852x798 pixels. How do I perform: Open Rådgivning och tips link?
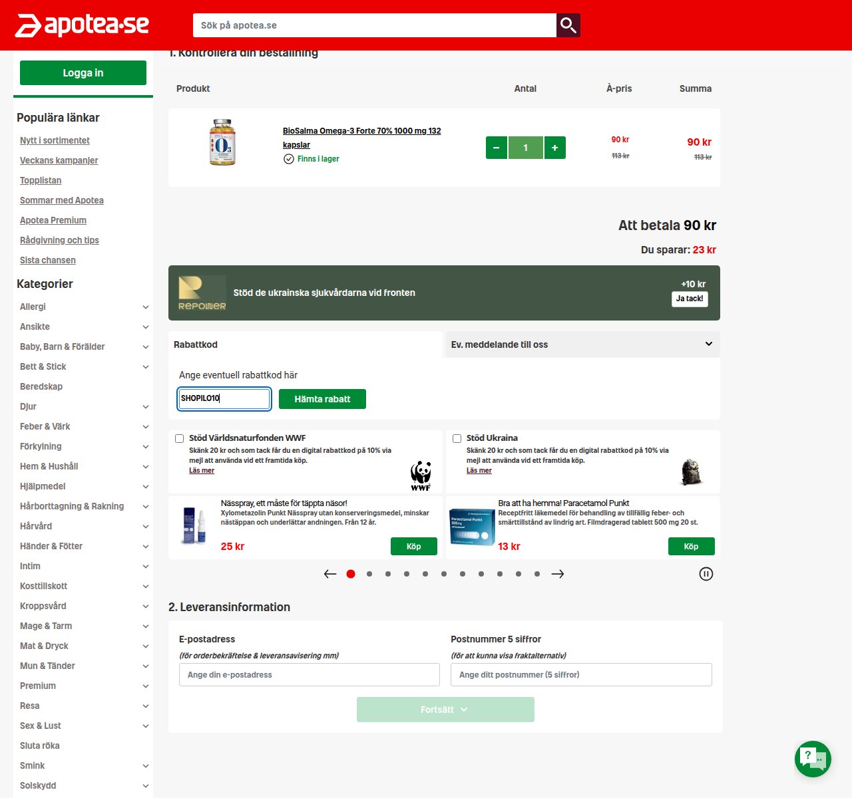click(59, 240)
